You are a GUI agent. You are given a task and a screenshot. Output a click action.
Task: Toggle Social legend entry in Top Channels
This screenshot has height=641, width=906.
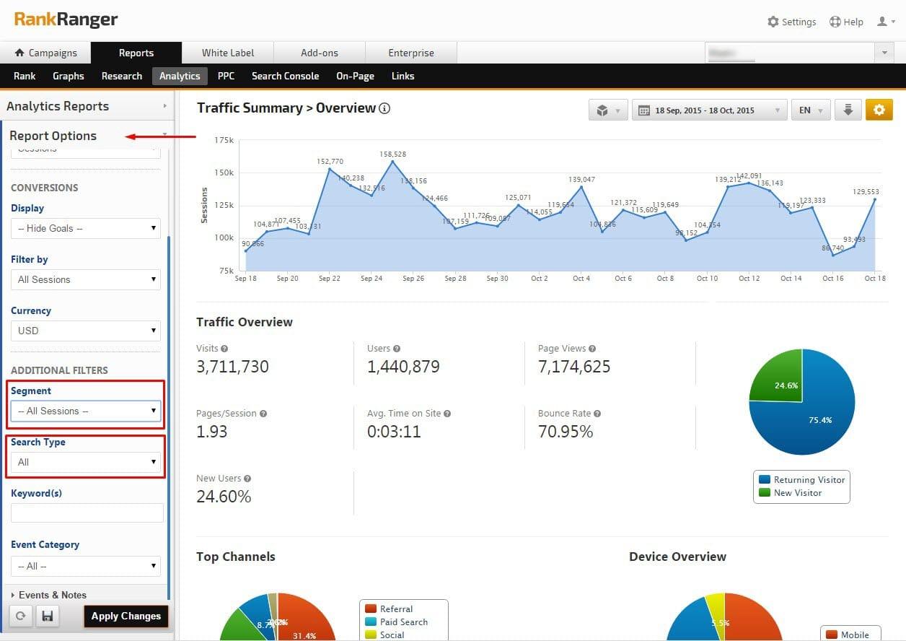tap(386, 635)
